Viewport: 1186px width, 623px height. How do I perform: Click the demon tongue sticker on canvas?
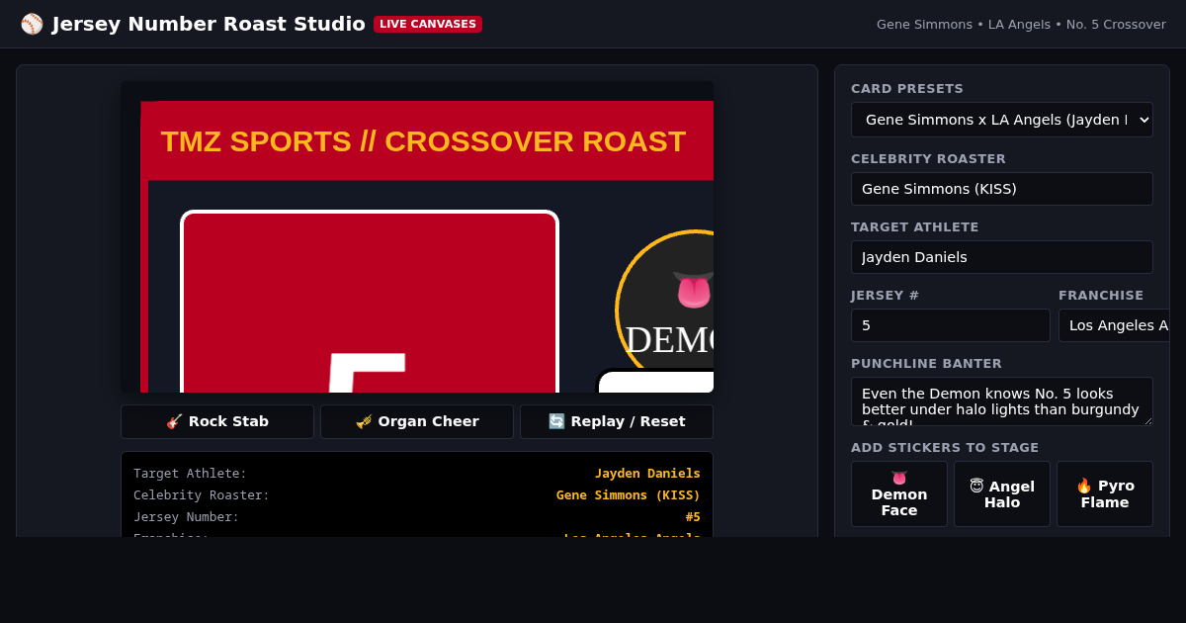[693, 288]
